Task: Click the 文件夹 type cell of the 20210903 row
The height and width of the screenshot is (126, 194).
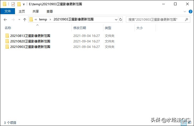Action: [110, 47]
